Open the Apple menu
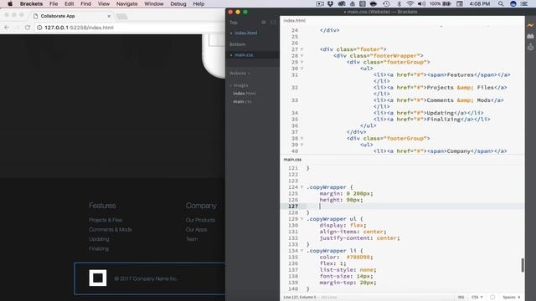Screen dimensions: 536x301 point(10,3)
